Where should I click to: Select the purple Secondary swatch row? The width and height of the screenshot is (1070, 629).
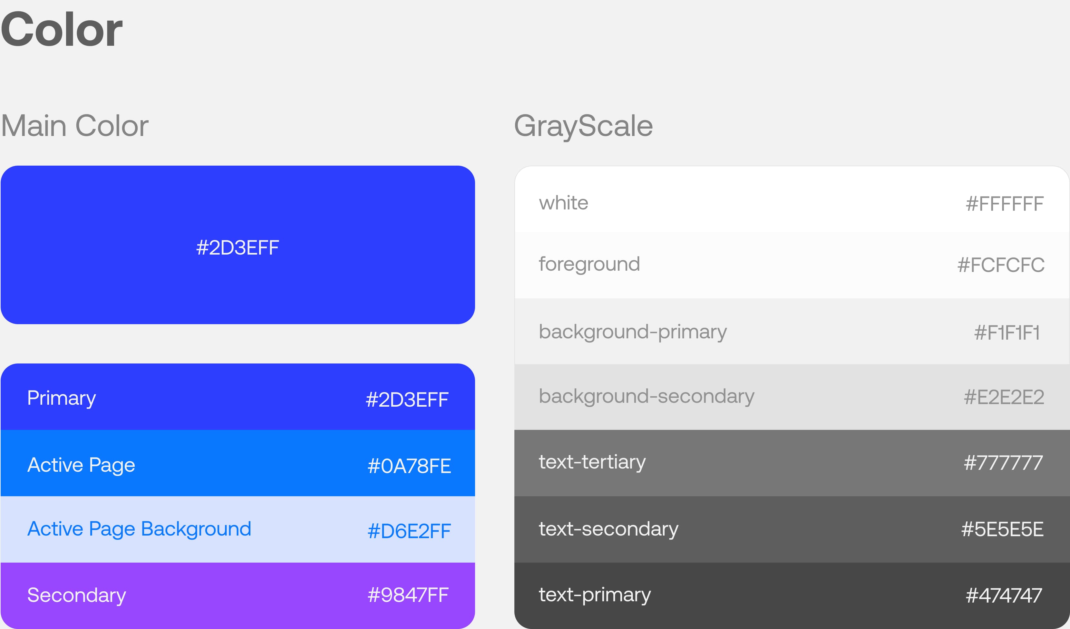(238, 595)
